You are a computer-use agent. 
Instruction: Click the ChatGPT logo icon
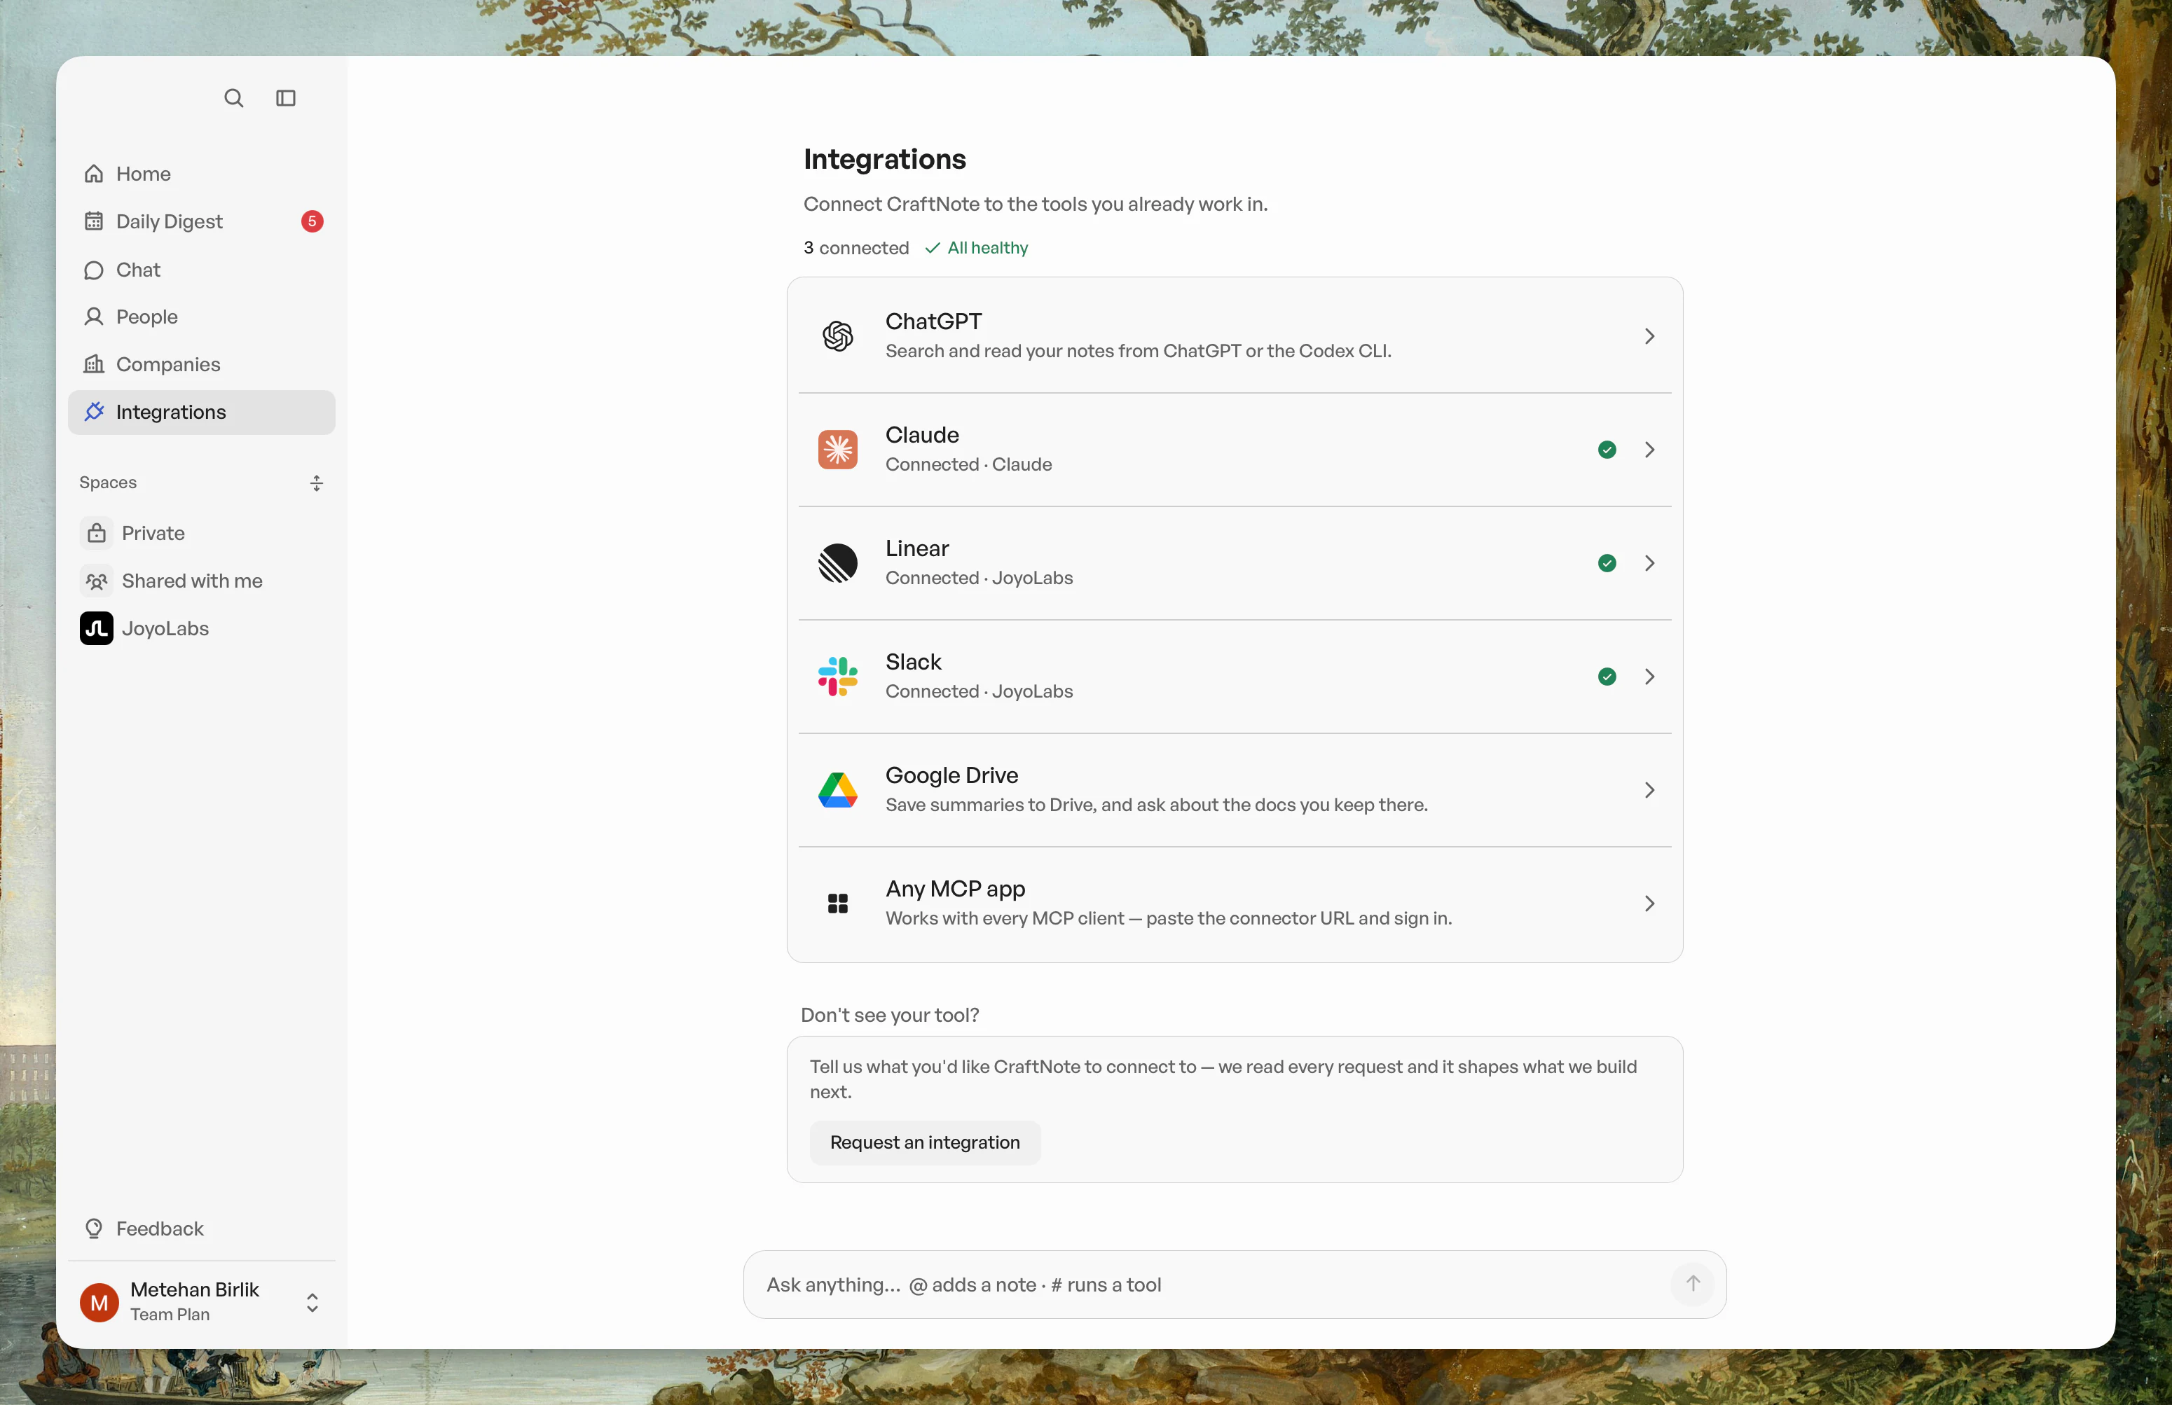tap(838, 335)
